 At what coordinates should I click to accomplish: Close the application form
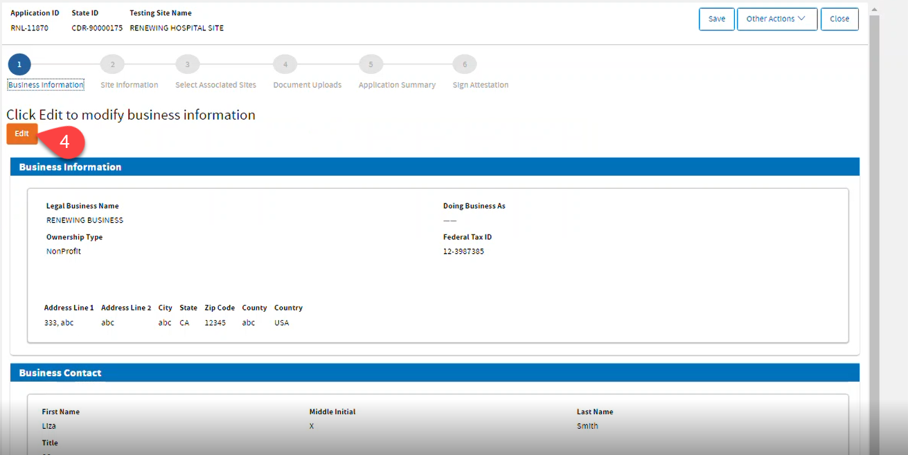click(839, 19)
